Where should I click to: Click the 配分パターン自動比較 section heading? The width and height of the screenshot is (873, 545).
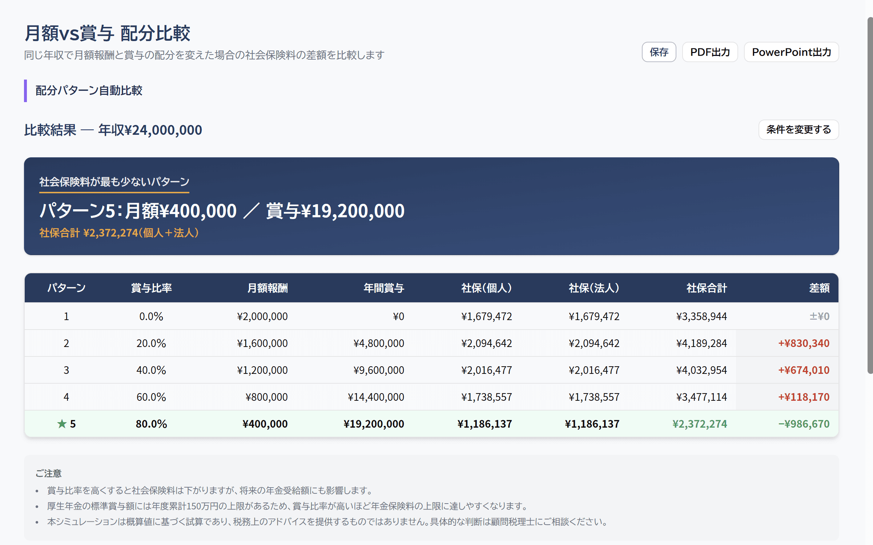[89, 90]
